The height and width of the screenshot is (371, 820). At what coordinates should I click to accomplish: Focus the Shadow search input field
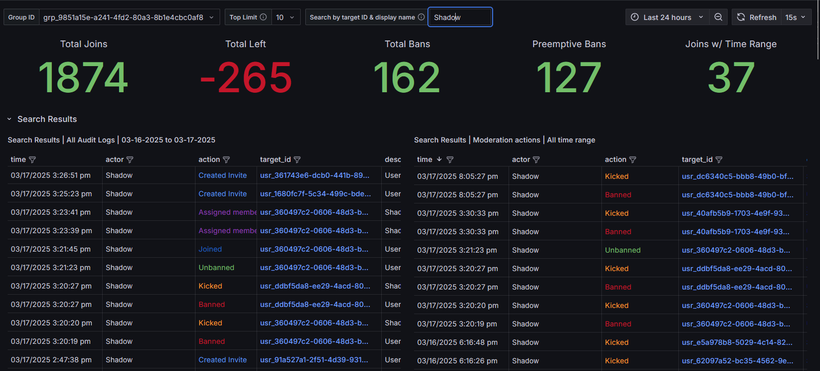(460, 17)
